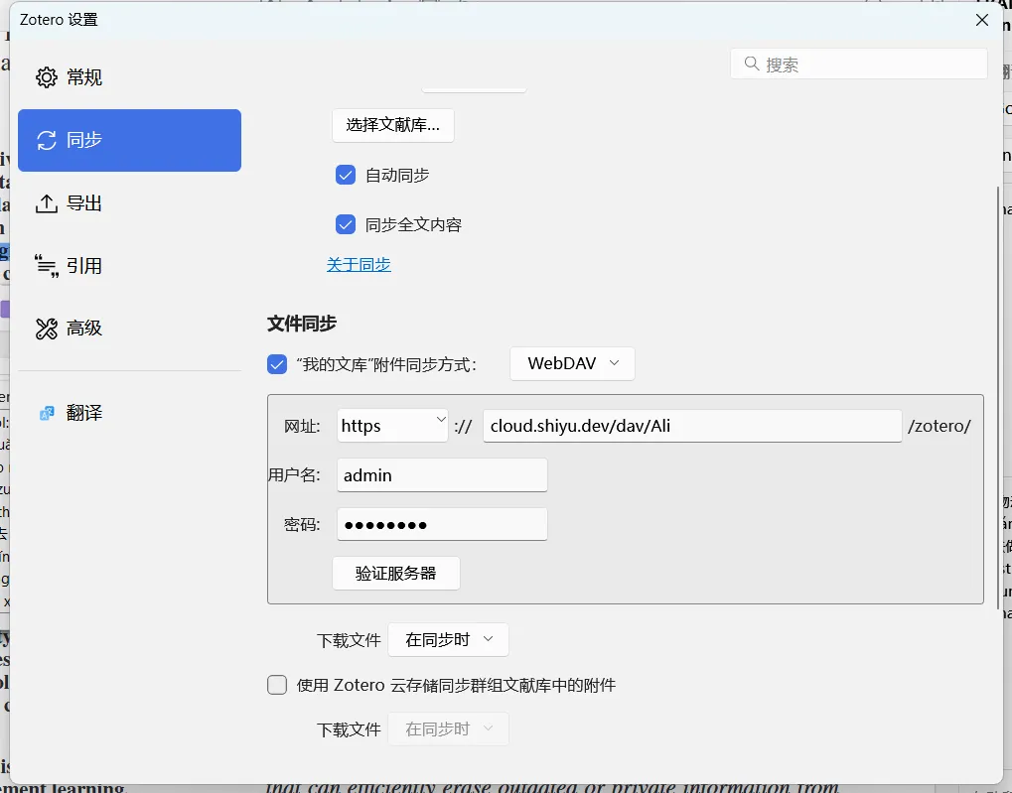Screen dimensions: 1012x793
Task: Click the Export upload icon in sidebar
Action: tap(47, 203)
